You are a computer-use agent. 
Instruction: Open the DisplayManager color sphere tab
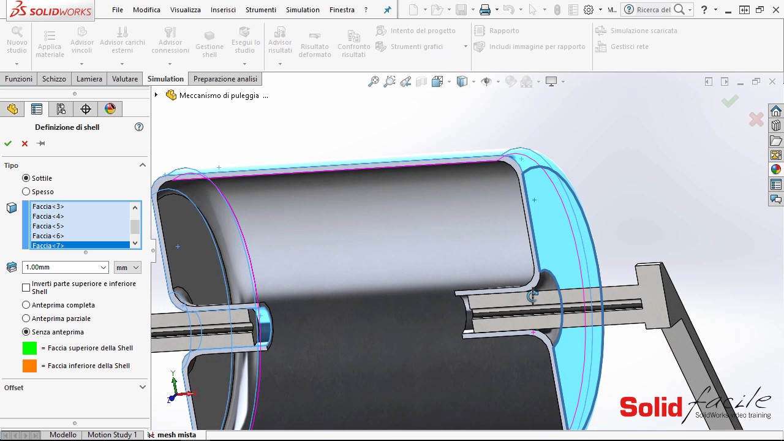coord(110,109)
